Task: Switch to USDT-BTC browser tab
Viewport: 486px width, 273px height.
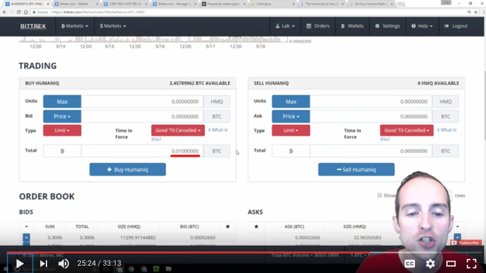Action: 125,4
